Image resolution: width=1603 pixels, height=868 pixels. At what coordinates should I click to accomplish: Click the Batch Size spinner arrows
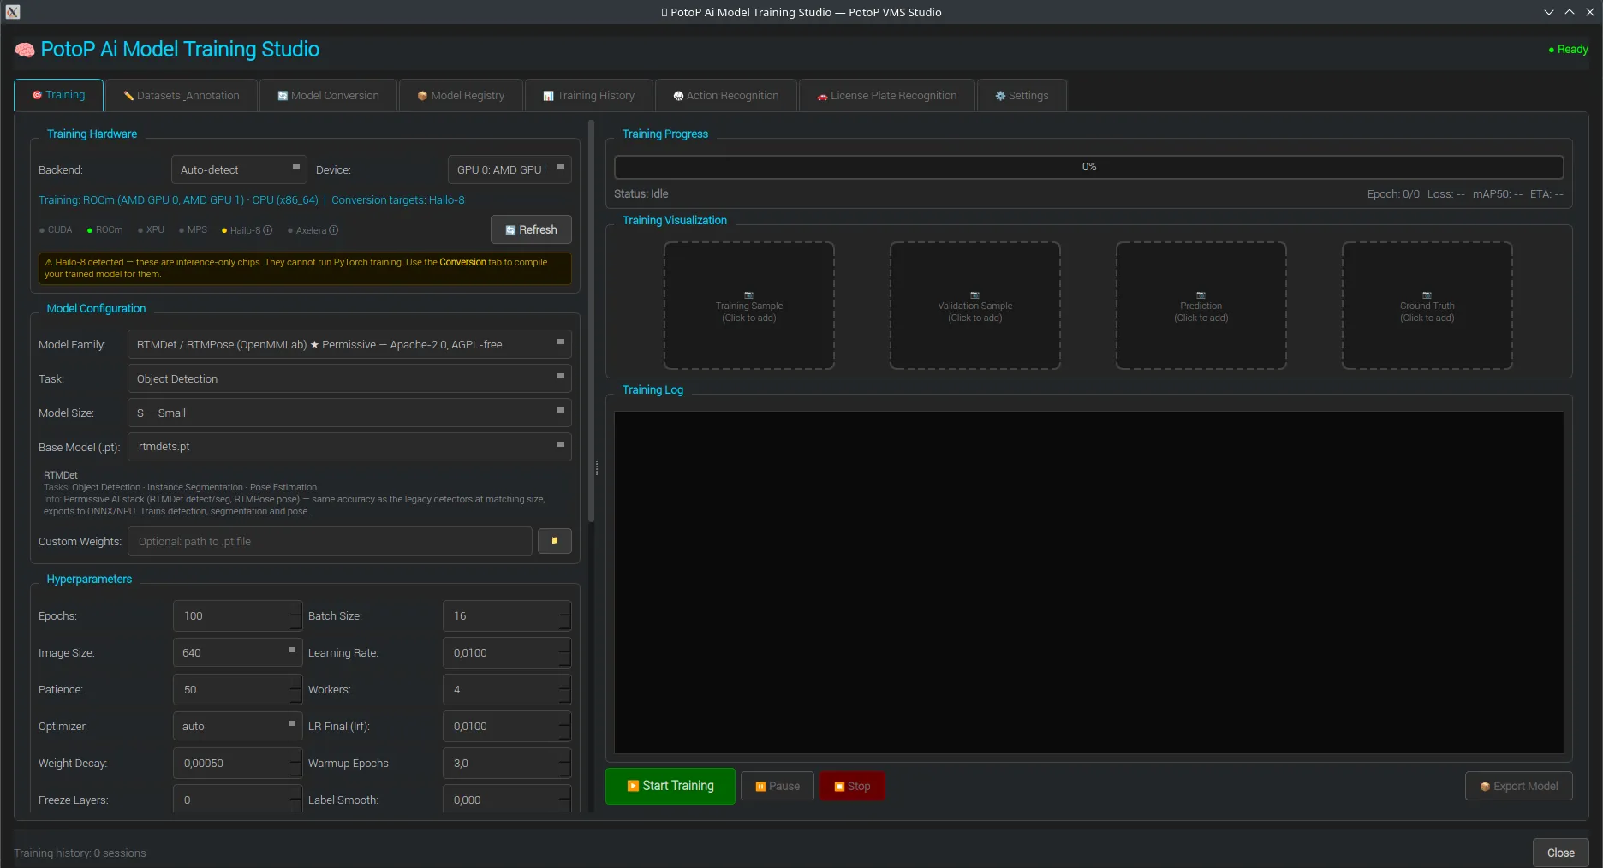tap(565, 615)
